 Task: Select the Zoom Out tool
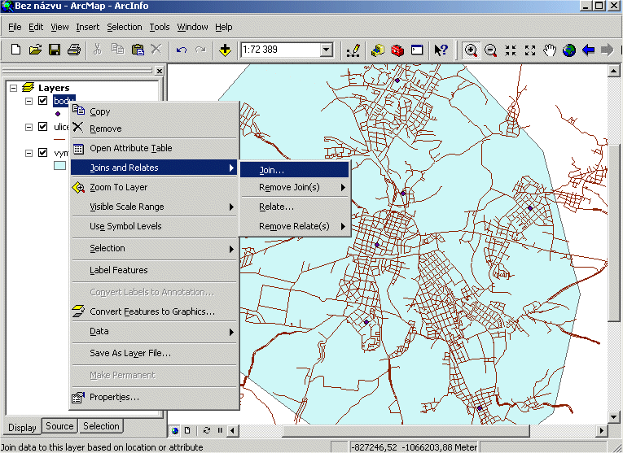pyautogui.click(x=491, y=50)
